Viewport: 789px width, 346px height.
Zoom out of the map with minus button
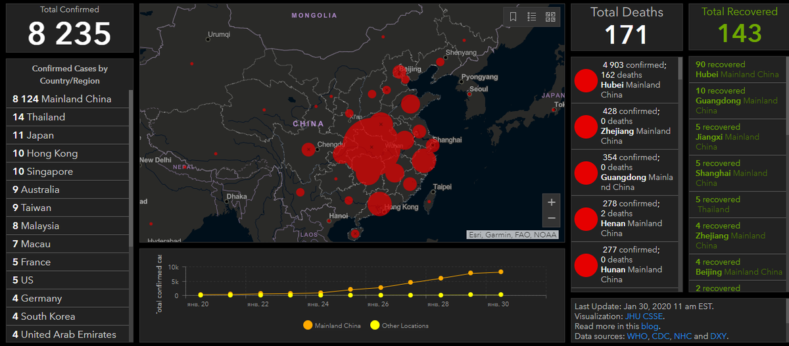(x=552, y=218)
